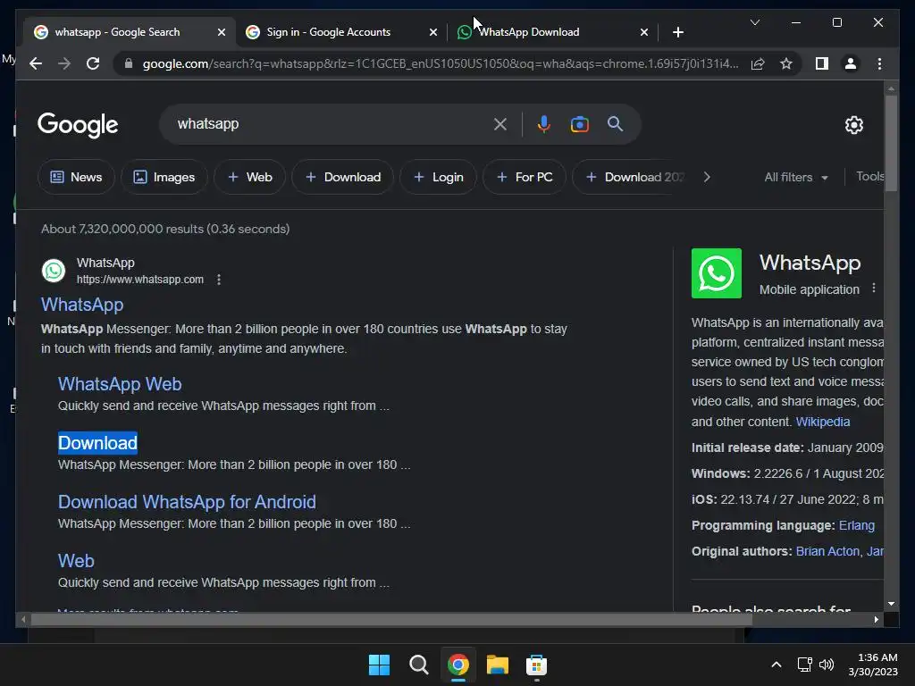Open the highlighted Download sitelink
The image size is (915, 686).
click(97, 443)
